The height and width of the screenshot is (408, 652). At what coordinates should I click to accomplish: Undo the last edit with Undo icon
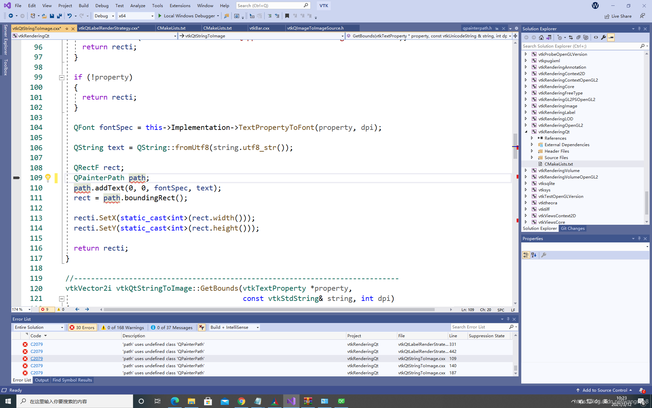[70, 16]
